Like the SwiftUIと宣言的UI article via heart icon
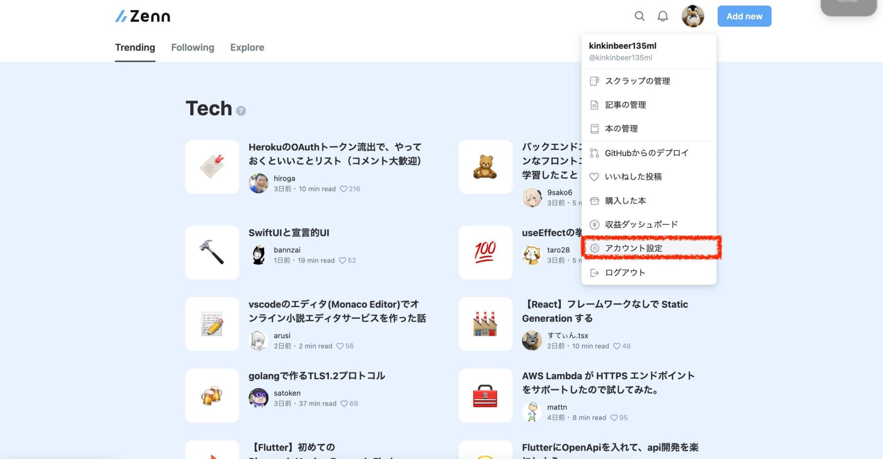This screenshot has height=459, width=883. click(343, 260)
